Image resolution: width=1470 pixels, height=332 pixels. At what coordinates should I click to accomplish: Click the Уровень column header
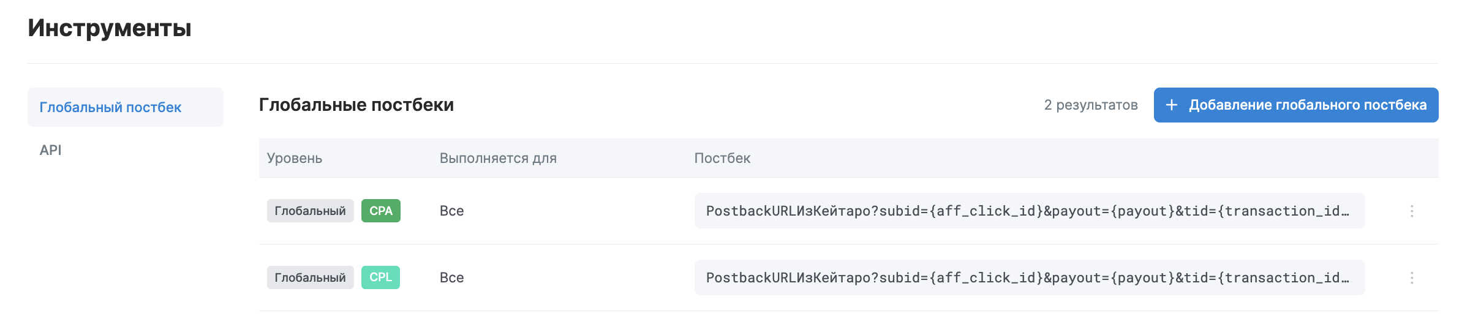click(295, 159)
